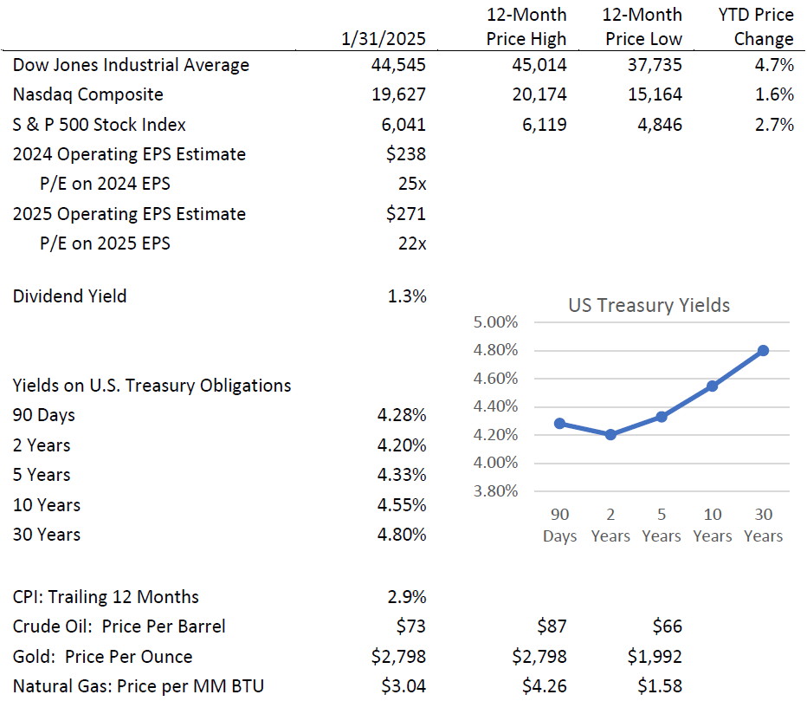
Task: Click the 30 Years data point on chart
Action: [763, 351]
